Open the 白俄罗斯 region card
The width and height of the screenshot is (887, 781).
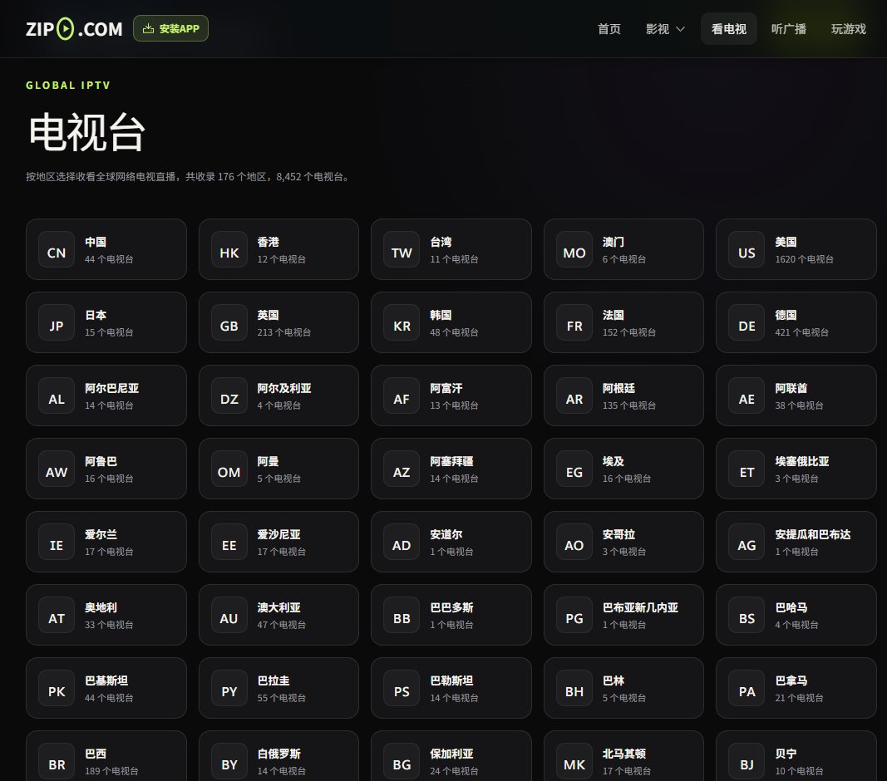278,756
